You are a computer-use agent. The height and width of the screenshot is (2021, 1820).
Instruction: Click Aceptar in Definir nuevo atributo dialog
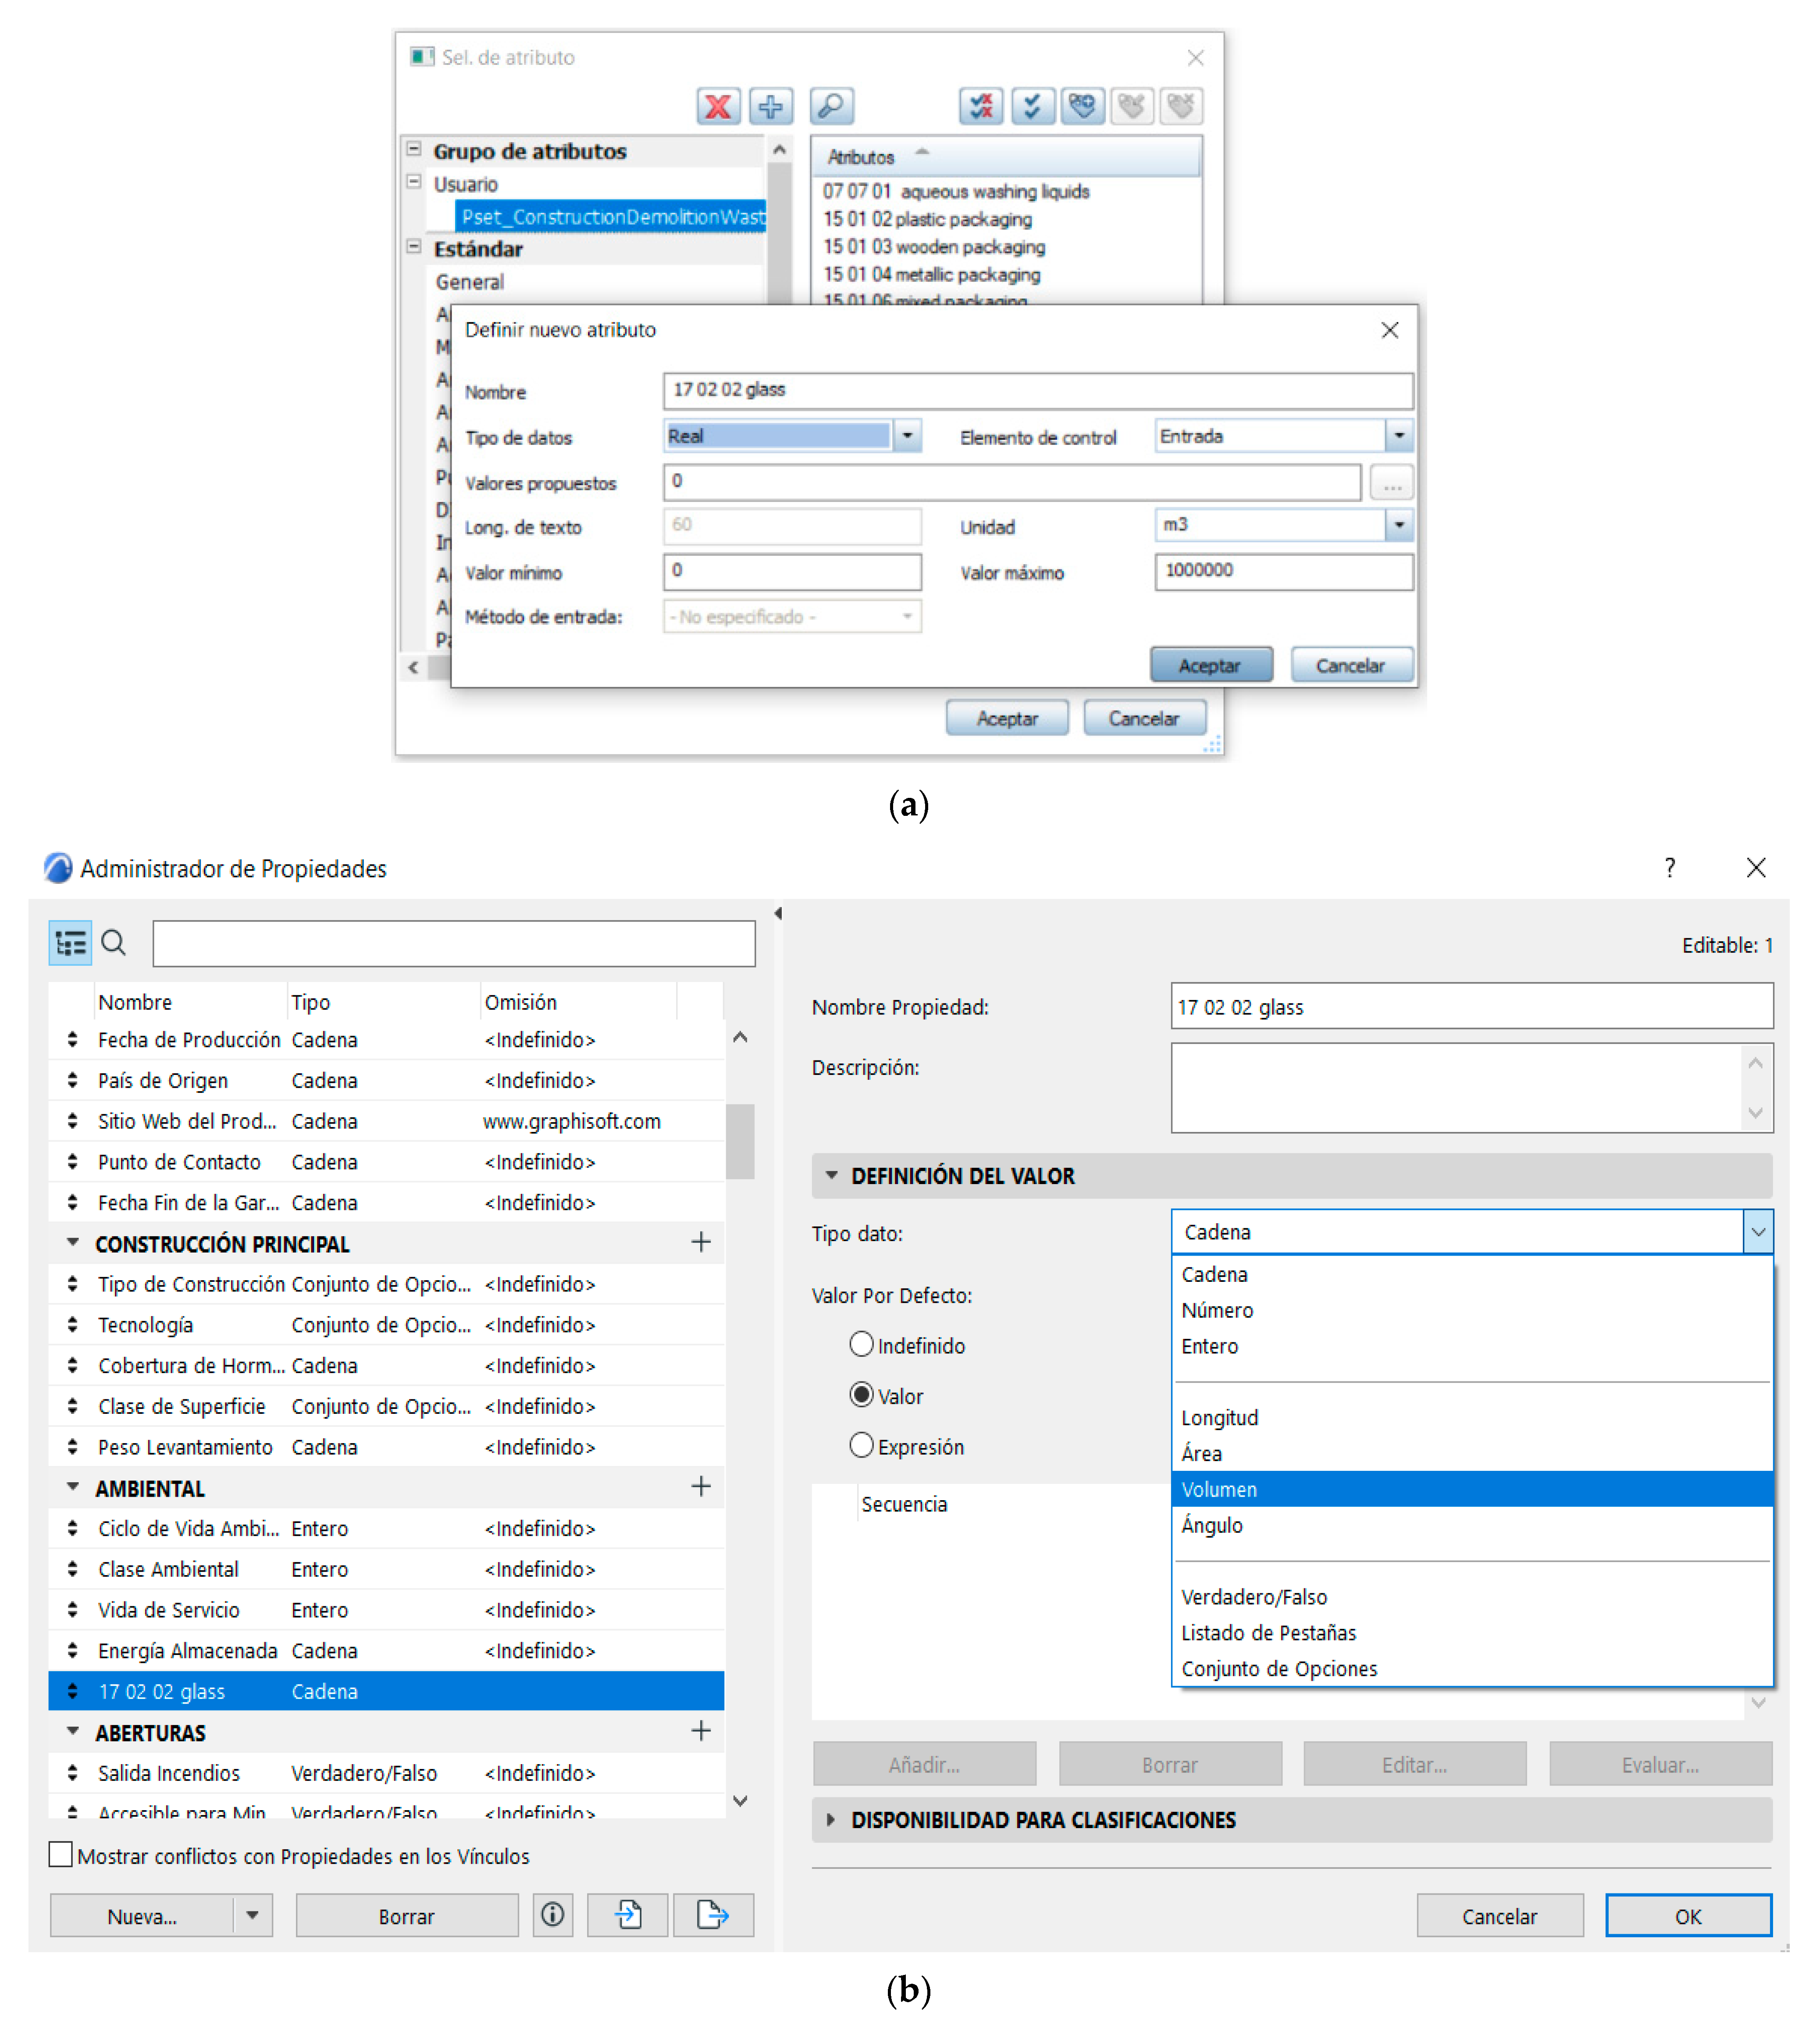pos(1210,665)
